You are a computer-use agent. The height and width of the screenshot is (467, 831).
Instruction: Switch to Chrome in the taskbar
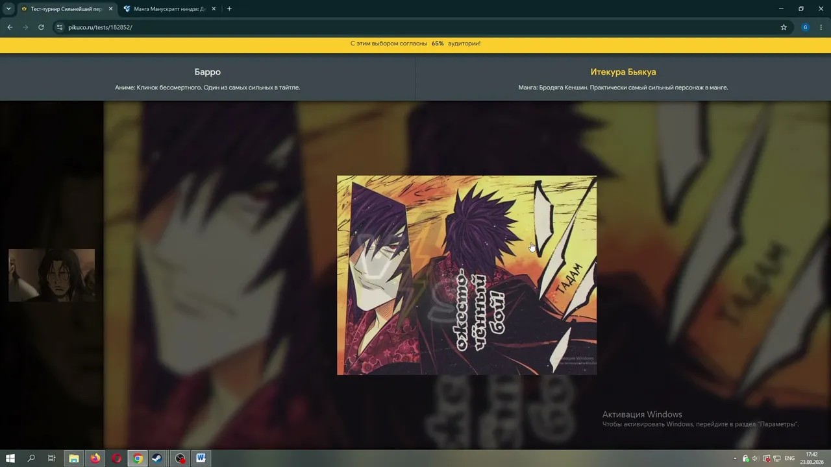click(138, 459)
